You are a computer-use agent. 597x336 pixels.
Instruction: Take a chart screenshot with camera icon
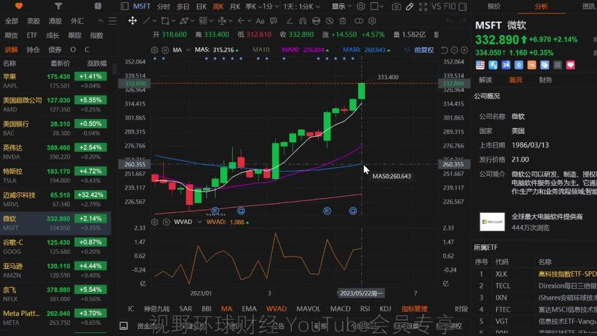pyautogui.click(x=396, y=6)
